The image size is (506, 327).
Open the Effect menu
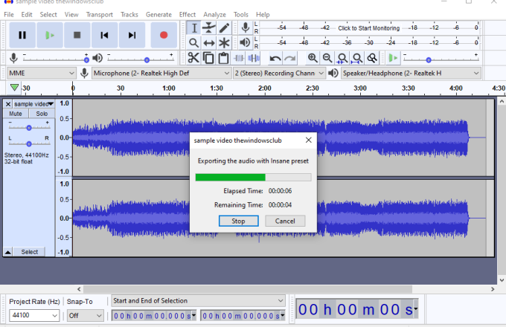coord(188,14)
